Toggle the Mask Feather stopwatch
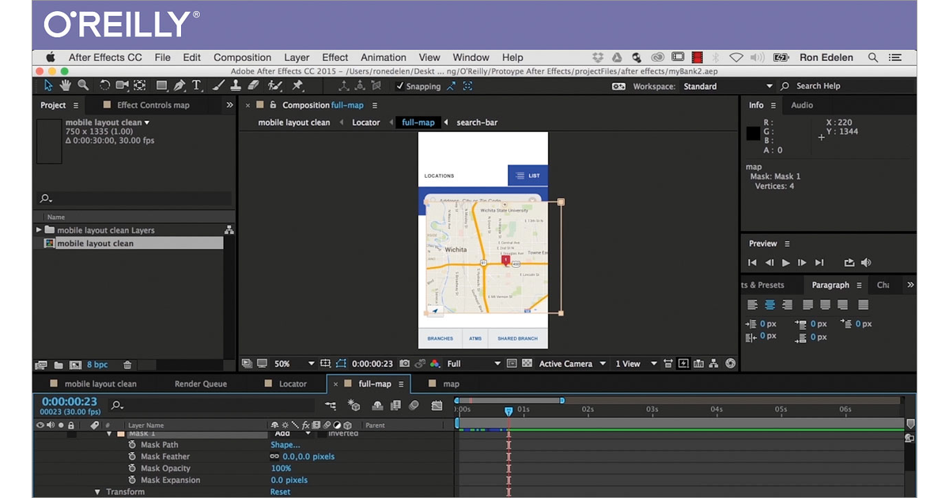Screen dimensions: 949x498 [133, 457]
